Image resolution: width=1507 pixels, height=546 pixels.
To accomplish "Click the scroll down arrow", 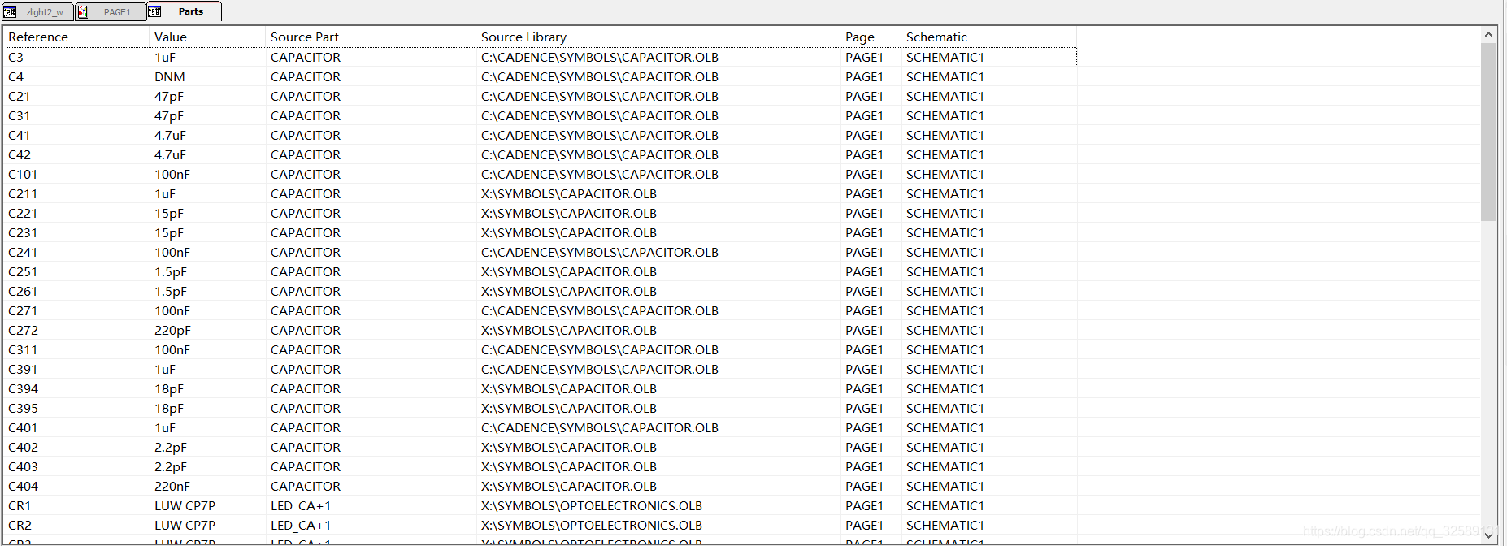I will click(1488, 535).
